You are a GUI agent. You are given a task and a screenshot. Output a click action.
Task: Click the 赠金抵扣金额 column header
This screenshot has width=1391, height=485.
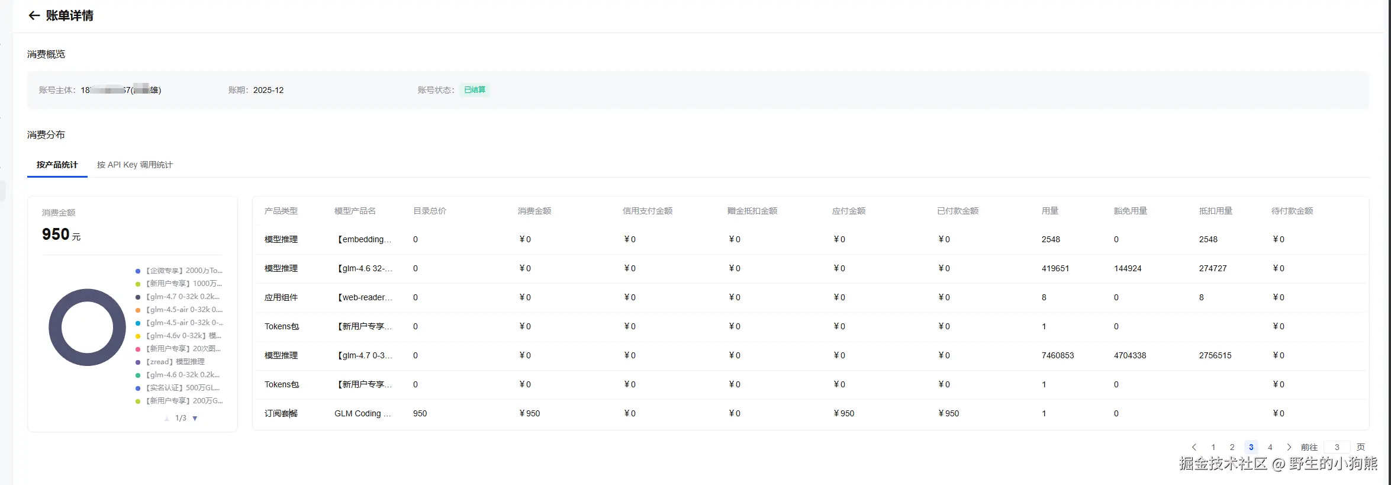pyautogui.click(x=752, y=211)
